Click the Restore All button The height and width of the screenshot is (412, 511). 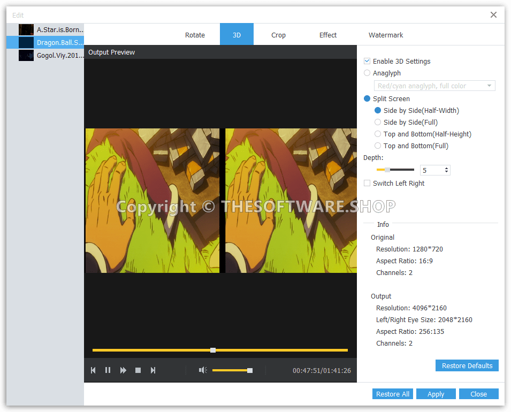click(393, 394)
